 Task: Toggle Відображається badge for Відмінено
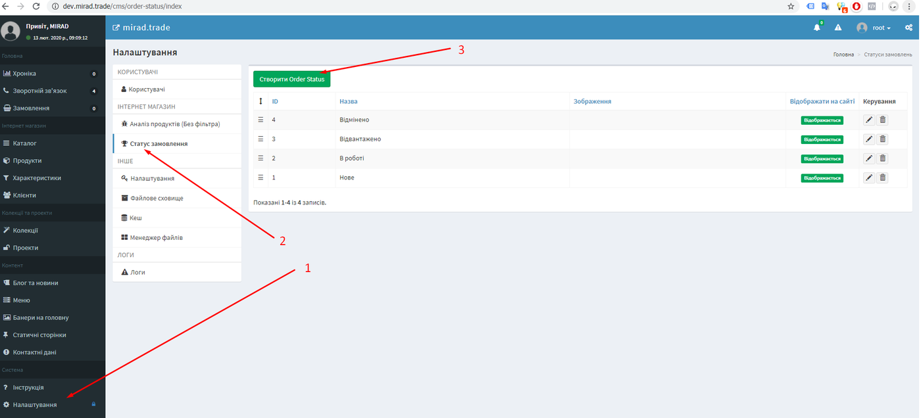[x=822, y=120]
